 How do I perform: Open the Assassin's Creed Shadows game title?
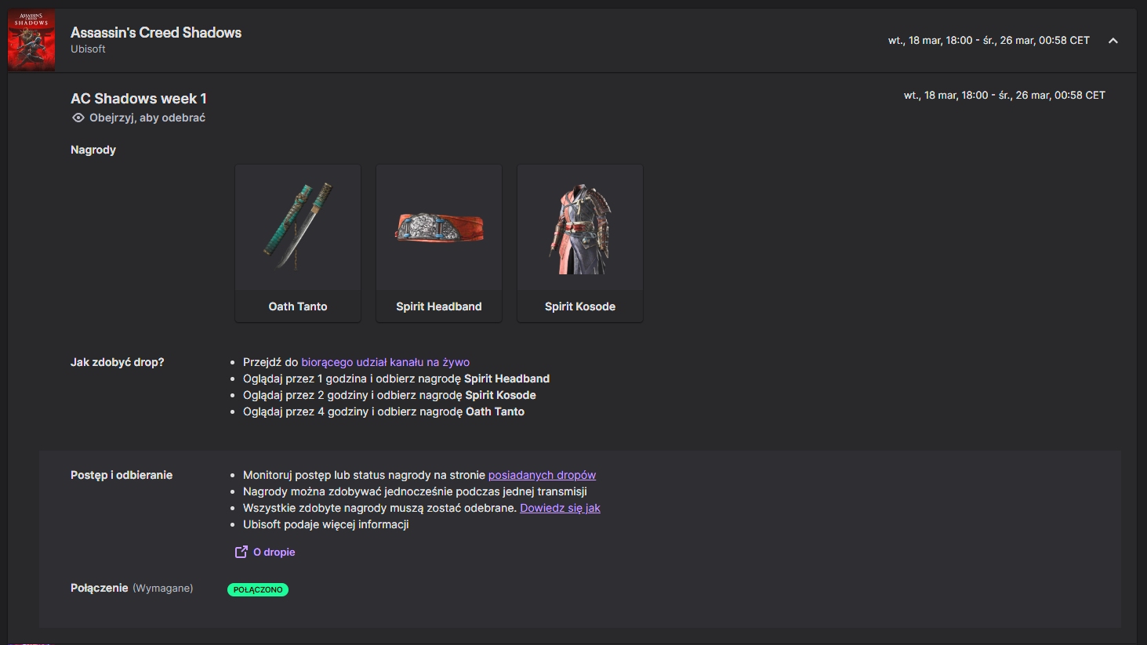click(156, 32)
